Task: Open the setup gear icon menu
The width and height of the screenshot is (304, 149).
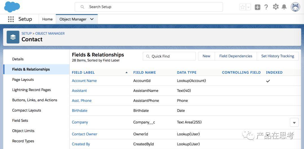Action: [276, 7]
